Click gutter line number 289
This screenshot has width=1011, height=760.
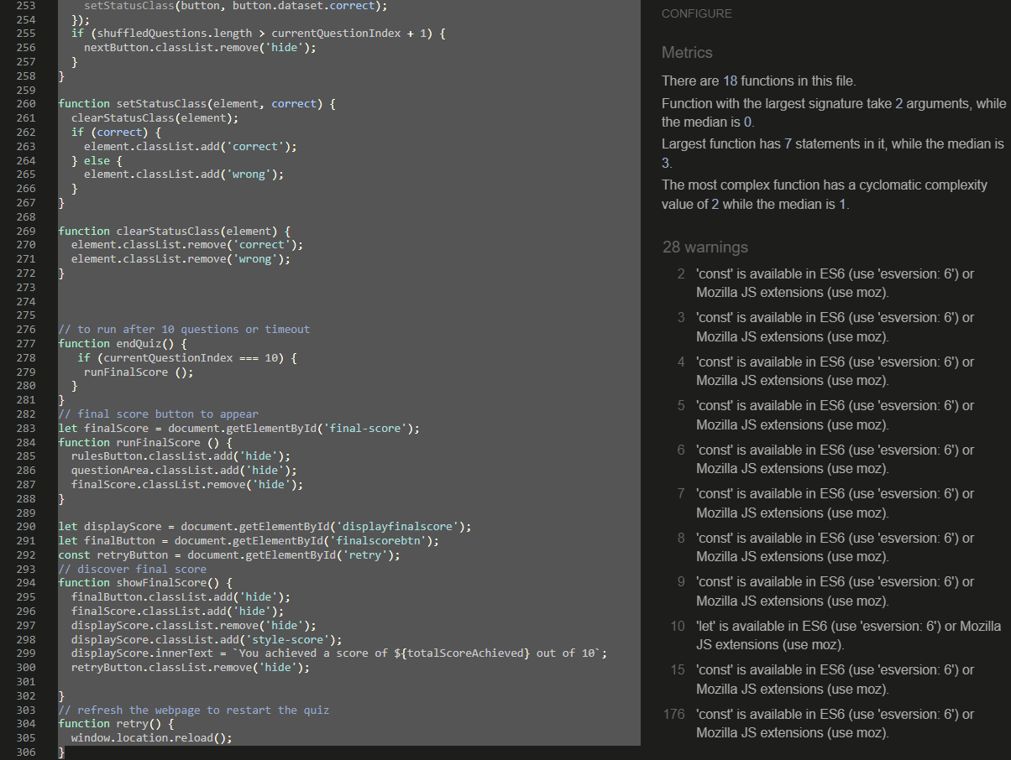coord(25,512)
